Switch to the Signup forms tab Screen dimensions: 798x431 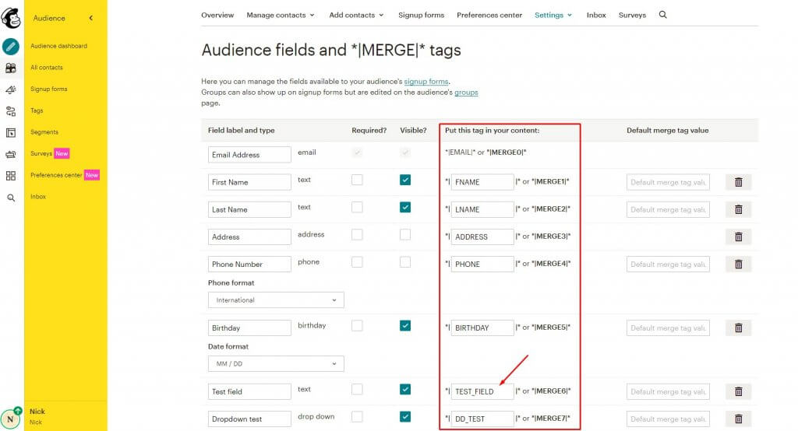421,15
